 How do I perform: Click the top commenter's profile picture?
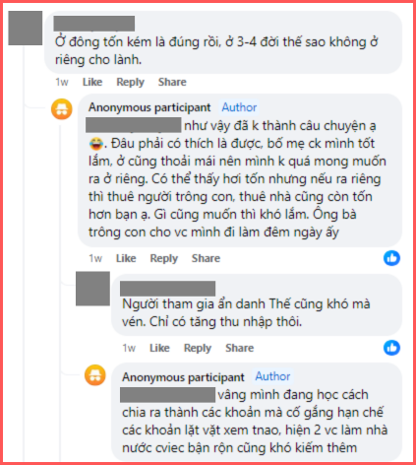[x=26, y=28]
